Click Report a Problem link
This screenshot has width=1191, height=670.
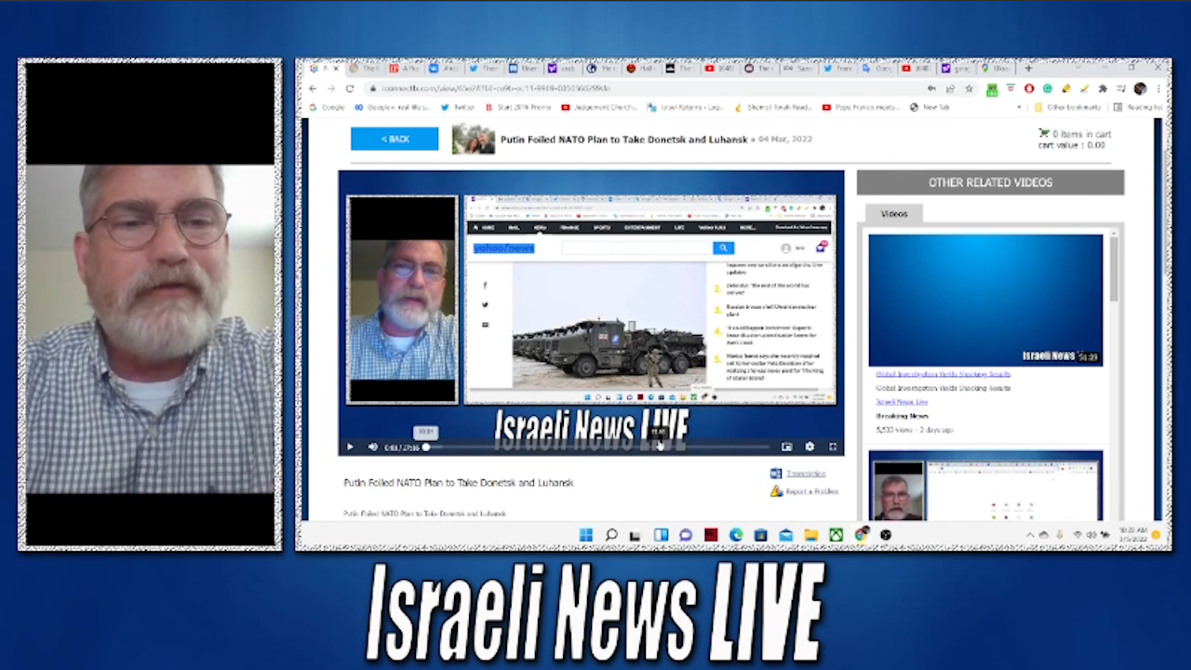pos(811,491)
